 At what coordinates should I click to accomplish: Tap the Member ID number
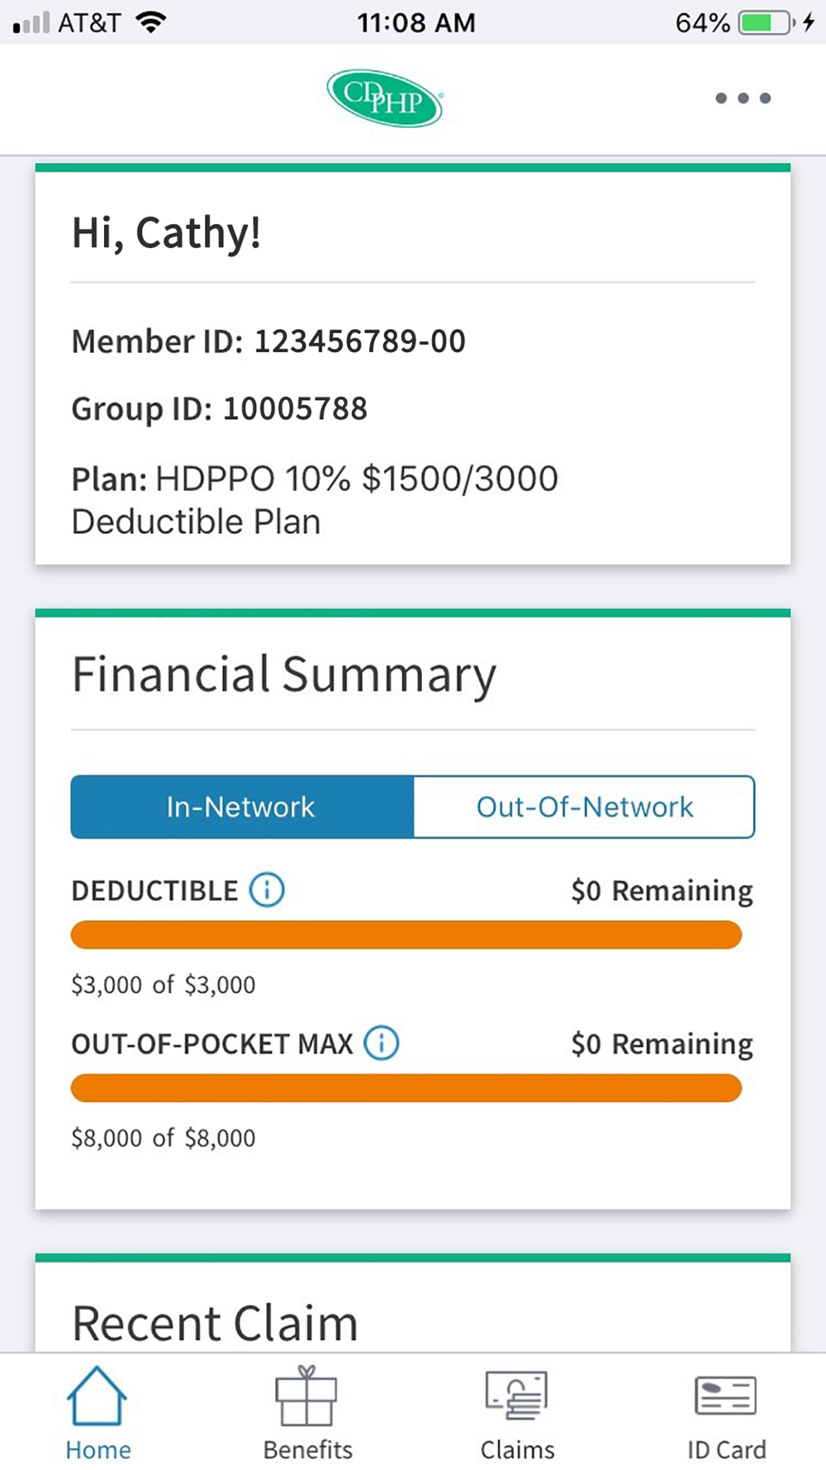click(359, 341)
